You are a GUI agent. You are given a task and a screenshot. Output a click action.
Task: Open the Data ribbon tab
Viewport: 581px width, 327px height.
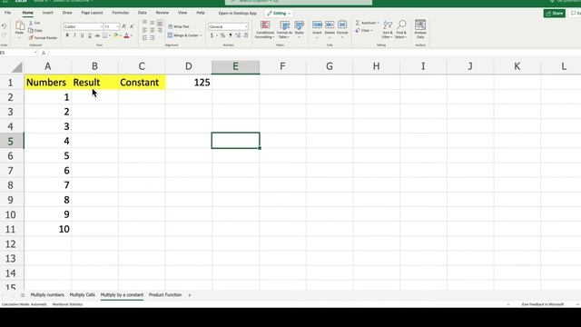(143, 13)
